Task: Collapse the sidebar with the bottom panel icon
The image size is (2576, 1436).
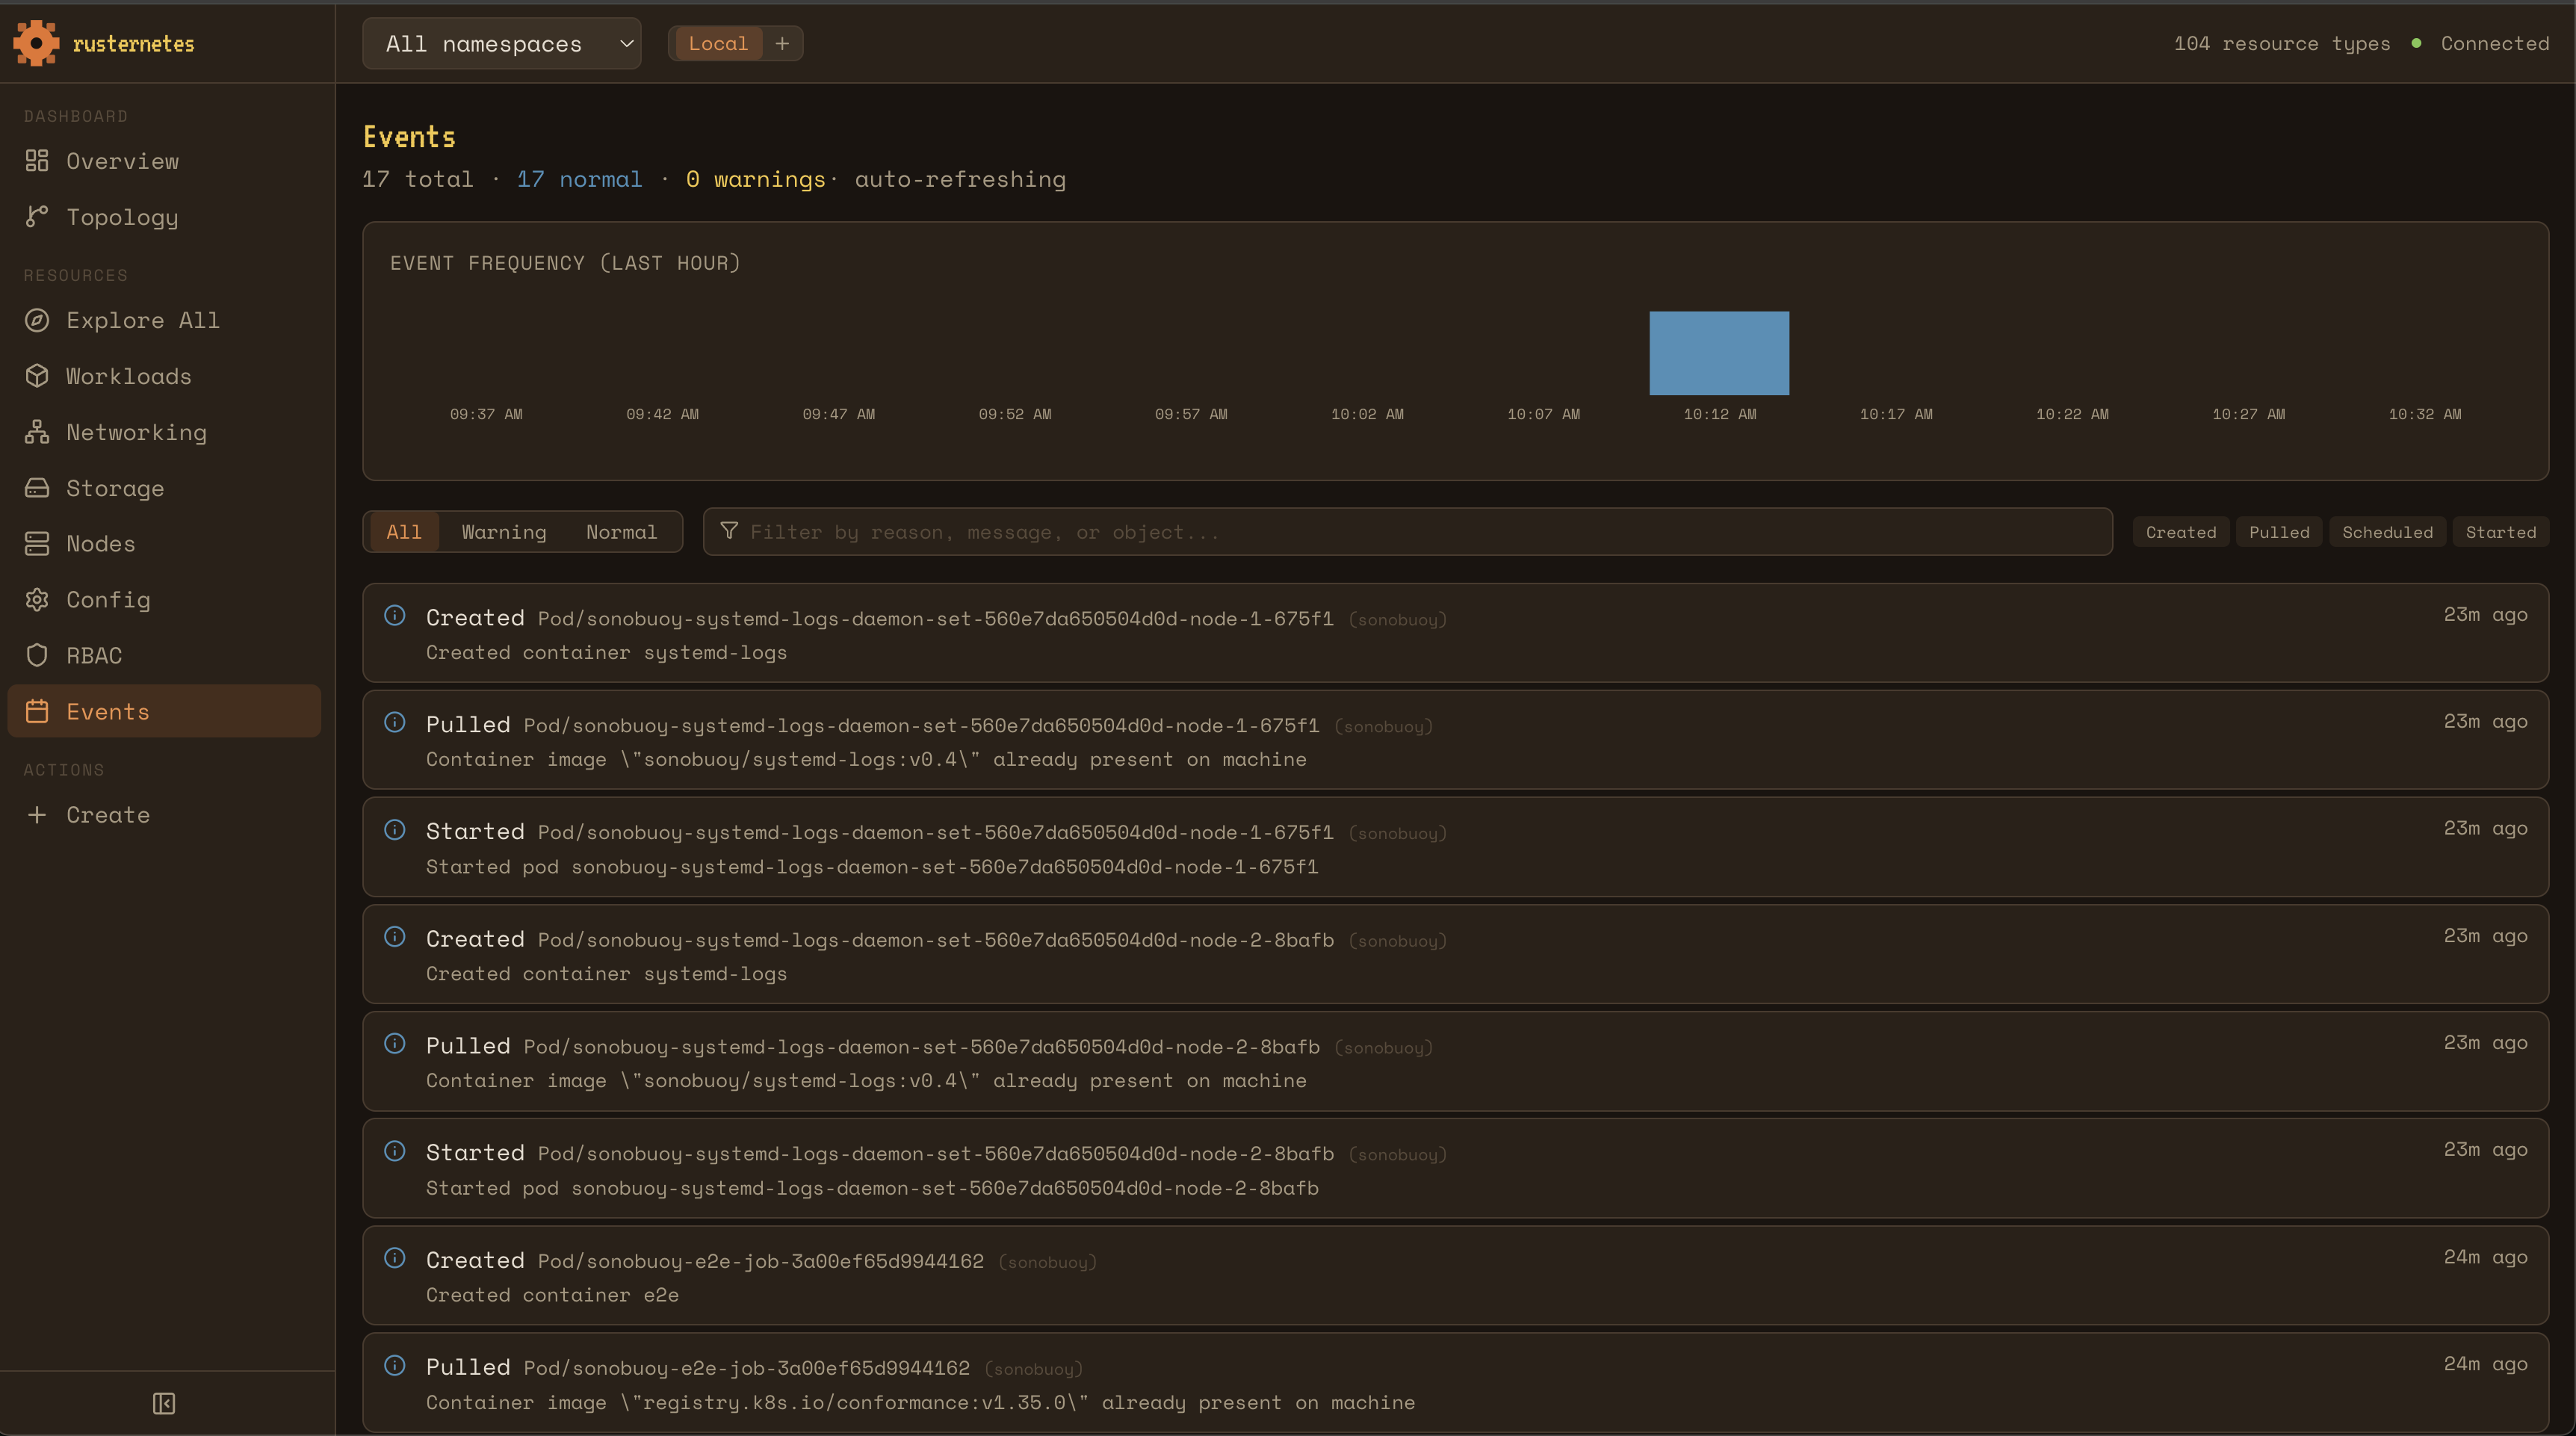Action: [x=164, y=1403]
